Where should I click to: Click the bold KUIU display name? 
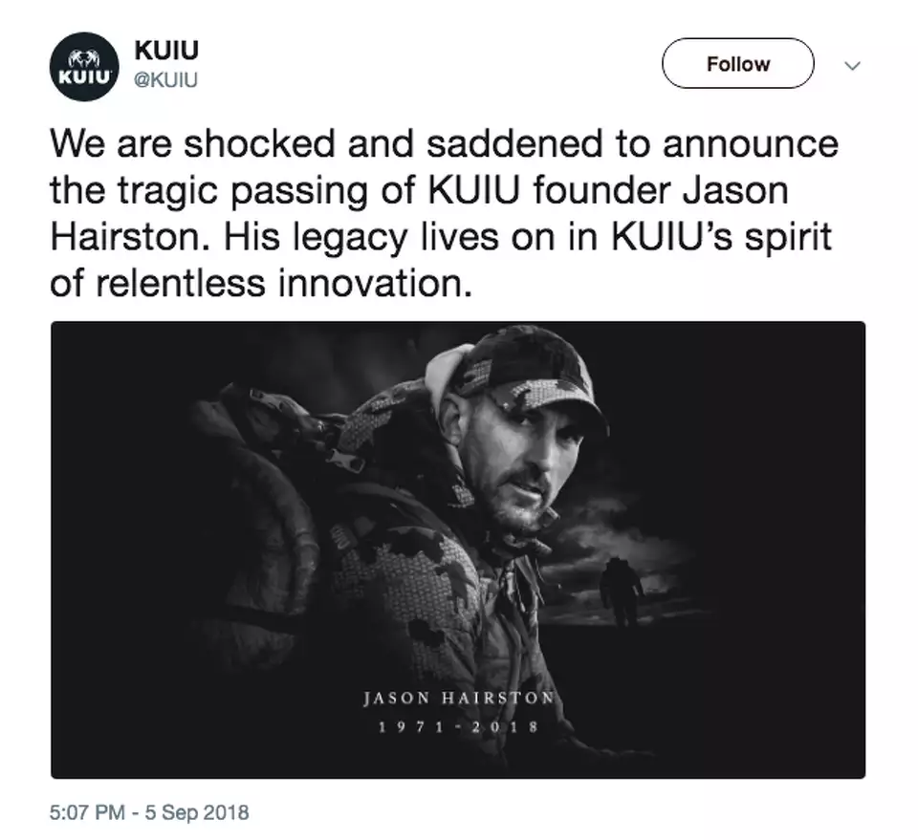(x=168, y=50)
